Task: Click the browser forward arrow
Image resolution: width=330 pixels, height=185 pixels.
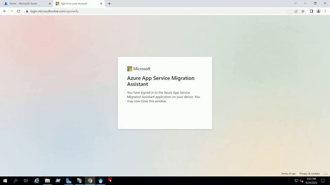Action: pos(11,11)
